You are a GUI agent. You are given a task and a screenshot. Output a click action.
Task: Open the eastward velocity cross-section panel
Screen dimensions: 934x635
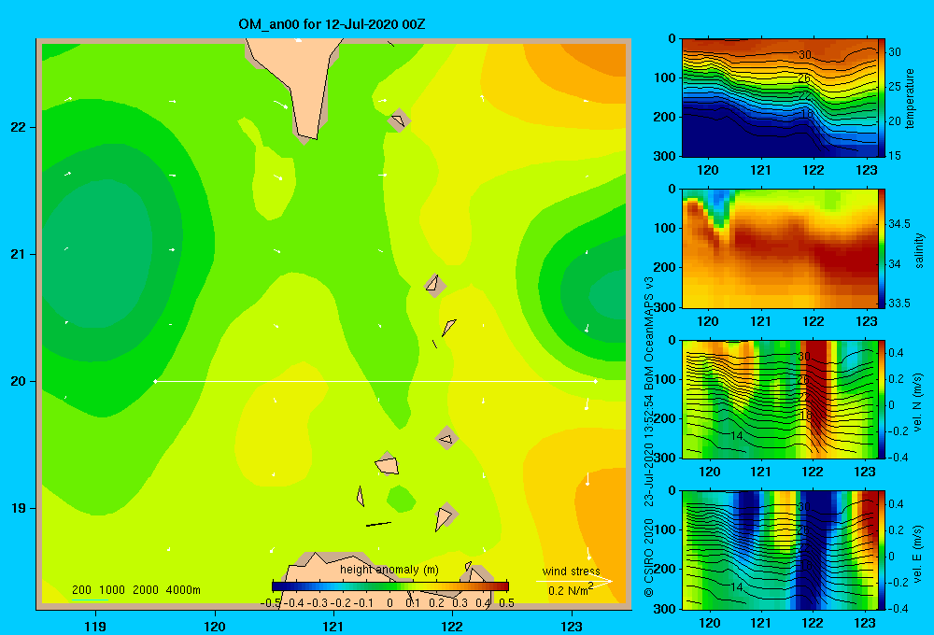(x=780, y=550)
